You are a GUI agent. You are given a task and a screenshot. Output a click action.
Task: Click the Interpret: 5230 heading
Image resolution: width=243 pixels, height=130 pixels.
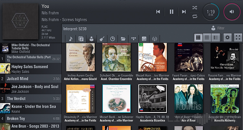75,29
